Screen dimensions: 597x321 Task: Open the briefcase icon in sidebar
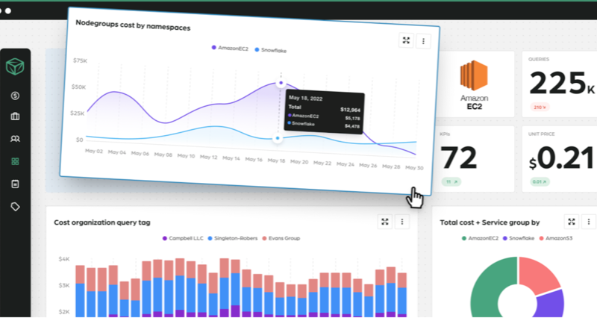[x=15, y=116]
